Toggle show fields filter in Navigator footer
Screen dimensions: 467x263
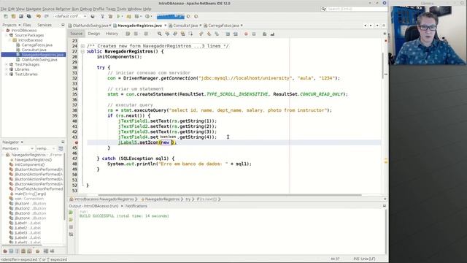point(12,251)
